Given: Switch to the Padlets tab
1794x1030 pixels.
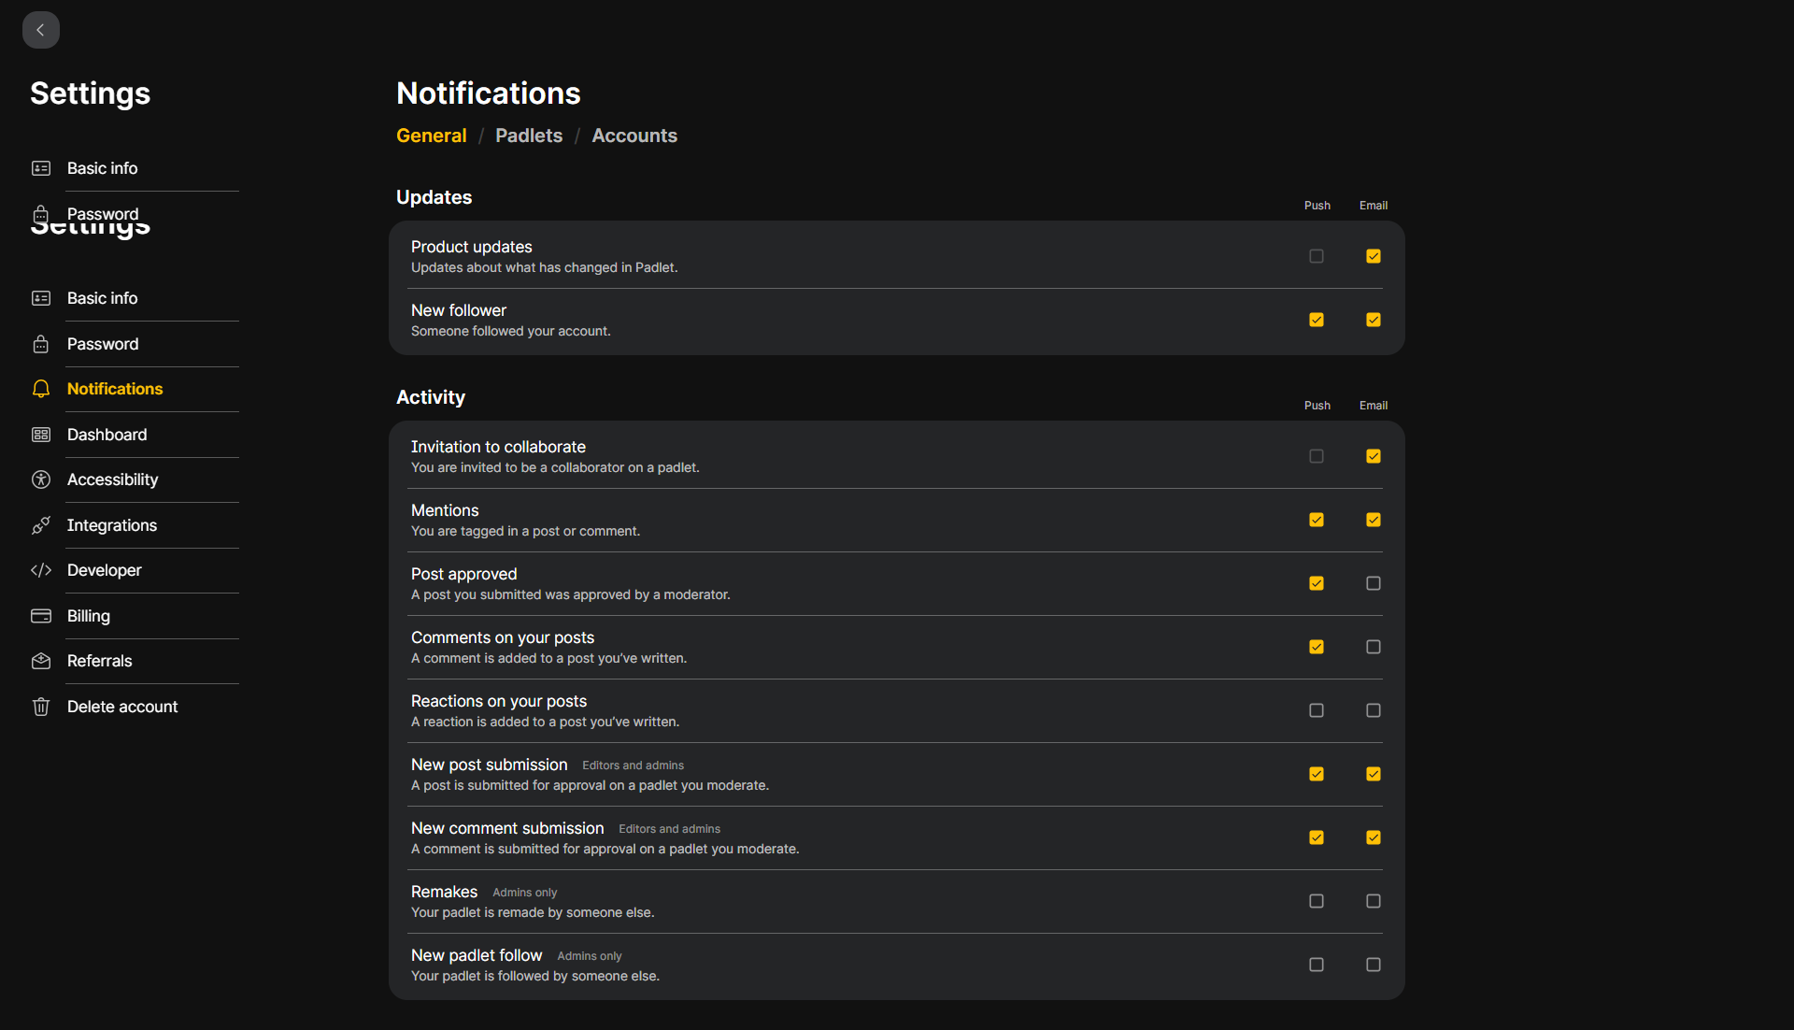Looking at the screenshot, I should coord(529,136).
